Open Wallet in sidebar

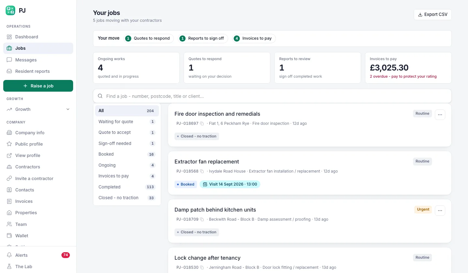pos(38,236)
